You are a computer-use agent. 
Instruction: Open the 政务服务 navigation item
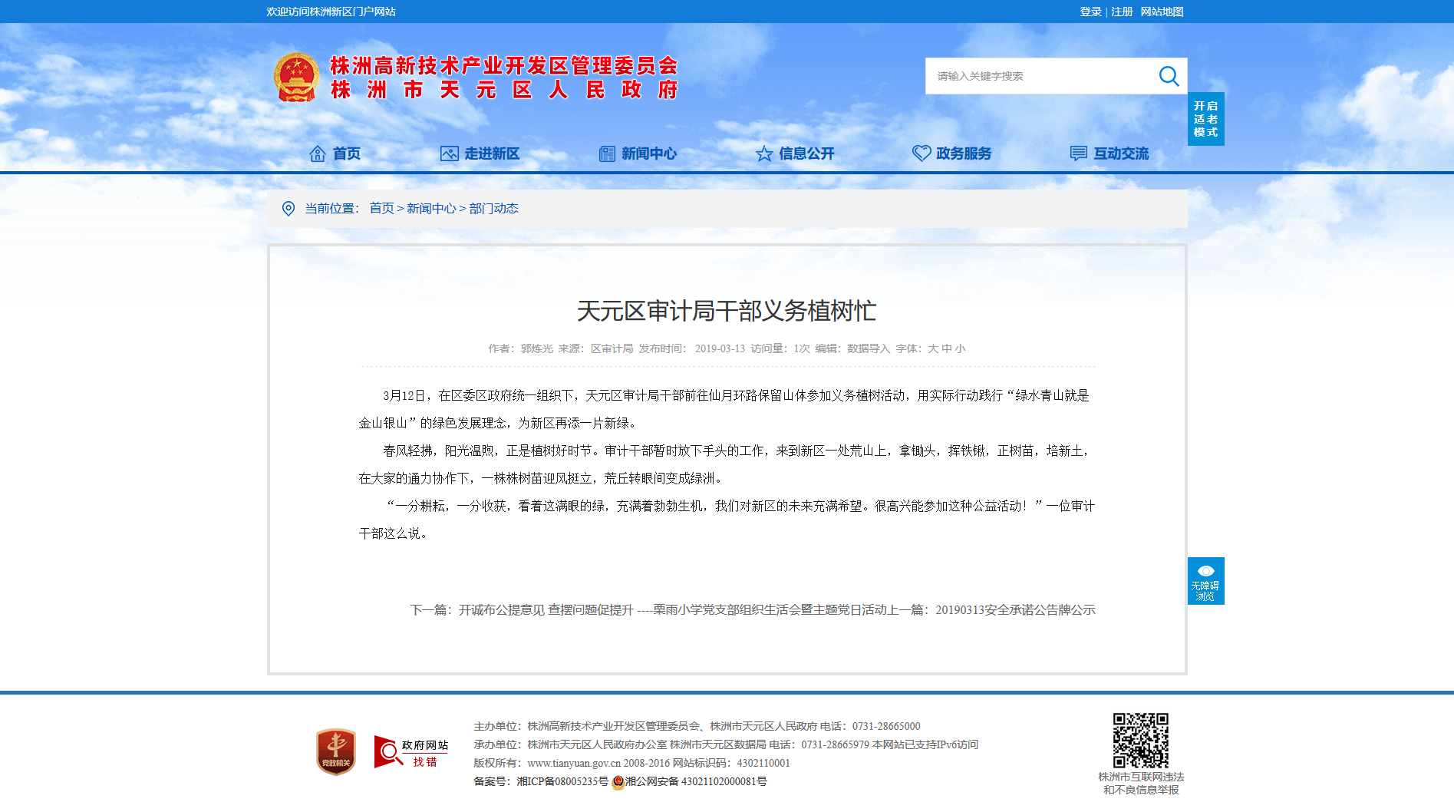tap(964, 153)
